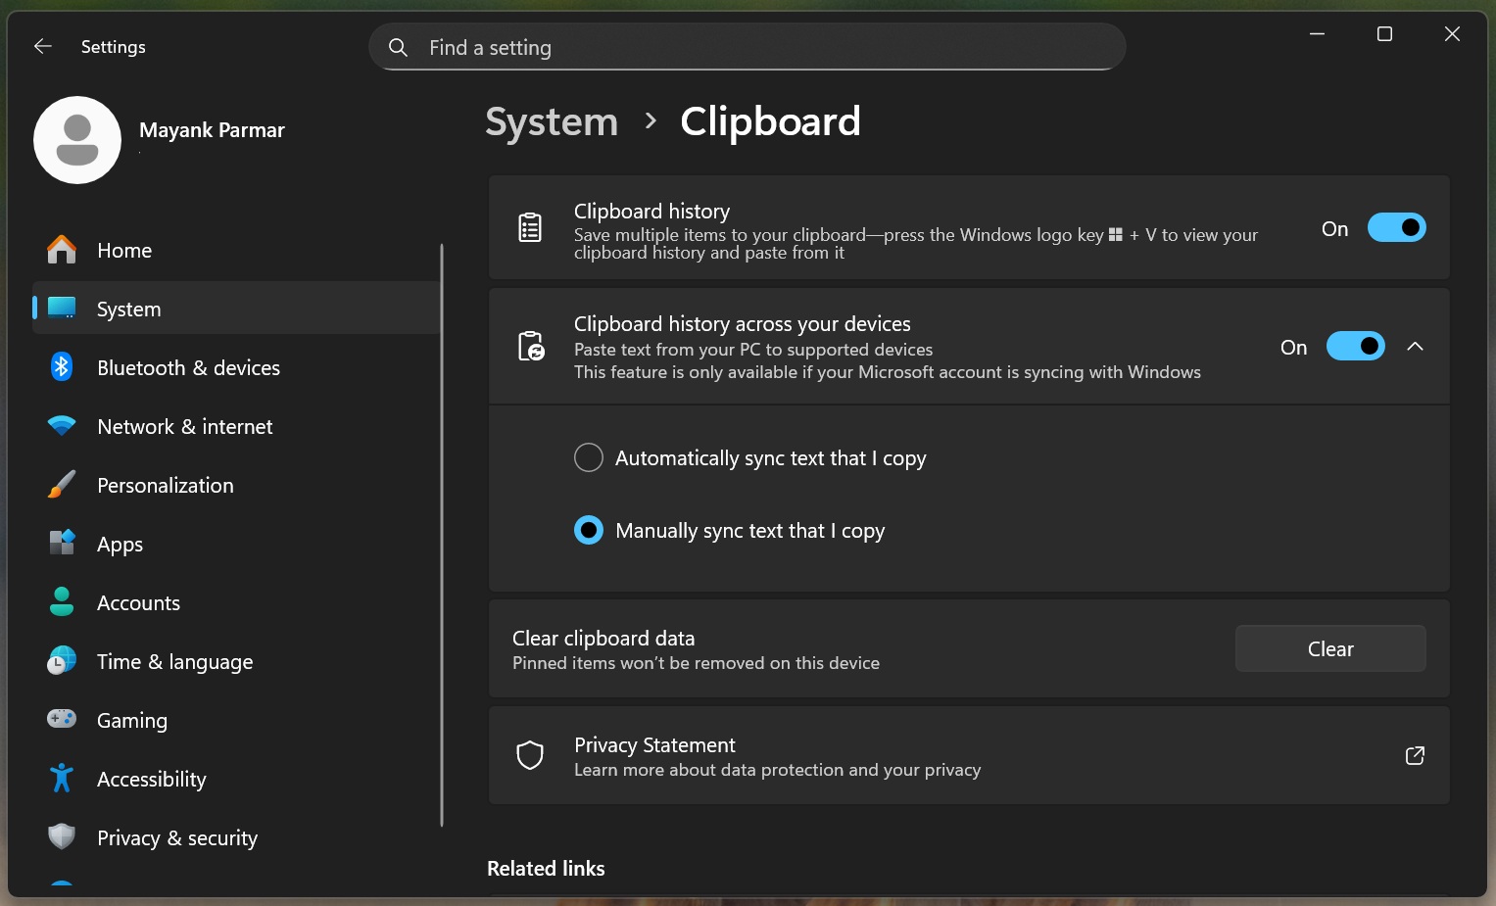Click the clipboard history icon

(529, 226)
